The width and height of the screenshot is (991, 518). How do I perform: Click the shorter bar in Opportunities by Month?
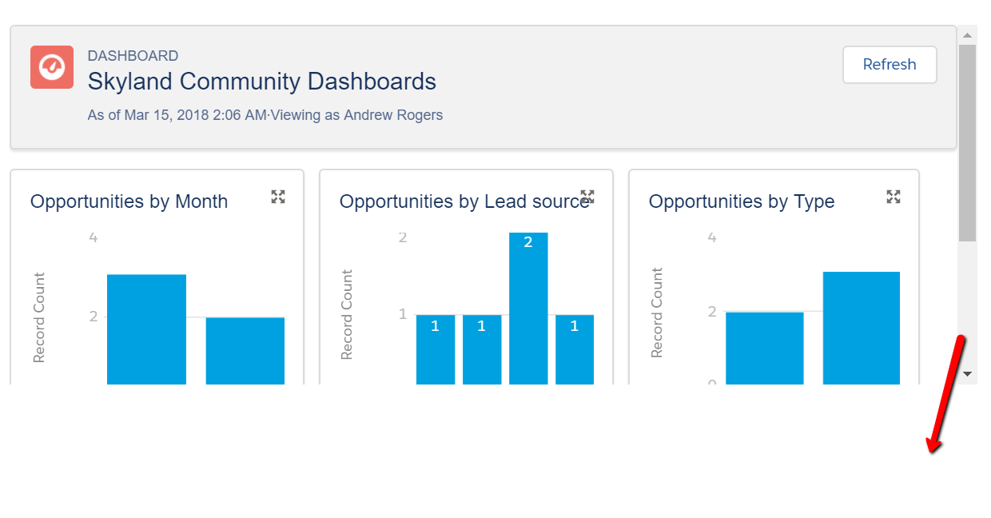[245, 351]
